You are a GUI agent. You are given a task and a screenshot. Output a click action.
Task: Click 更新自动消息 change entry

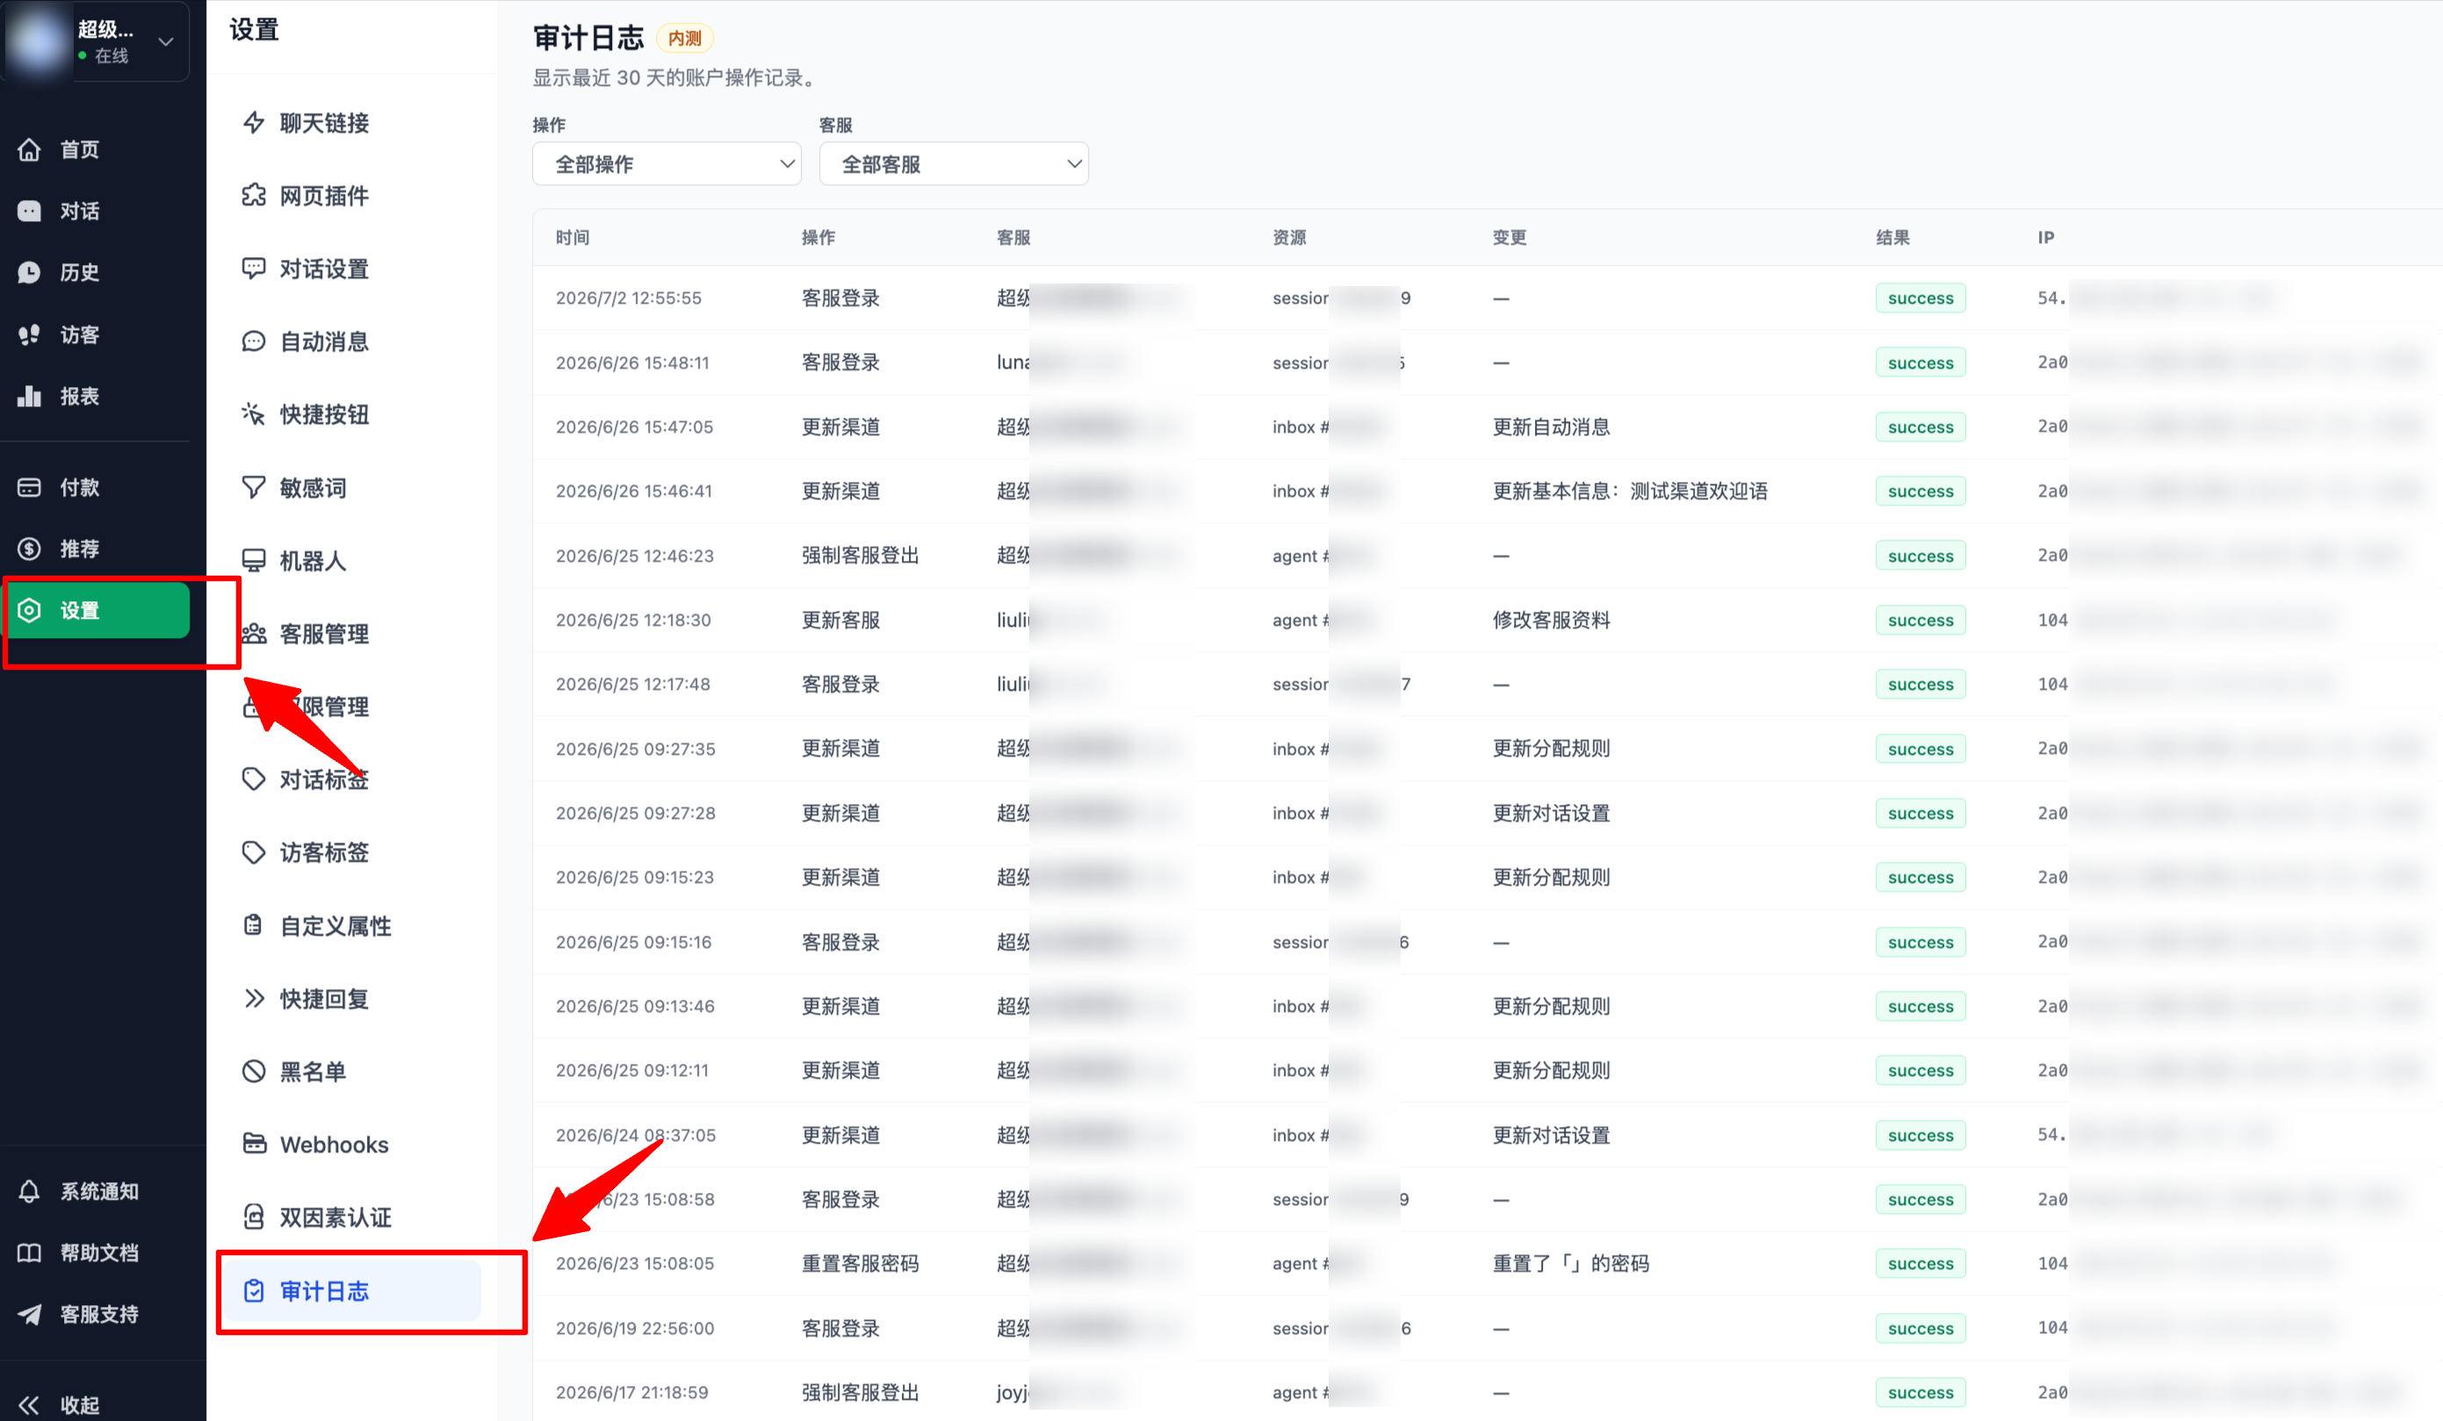(x=1551, y=427)
